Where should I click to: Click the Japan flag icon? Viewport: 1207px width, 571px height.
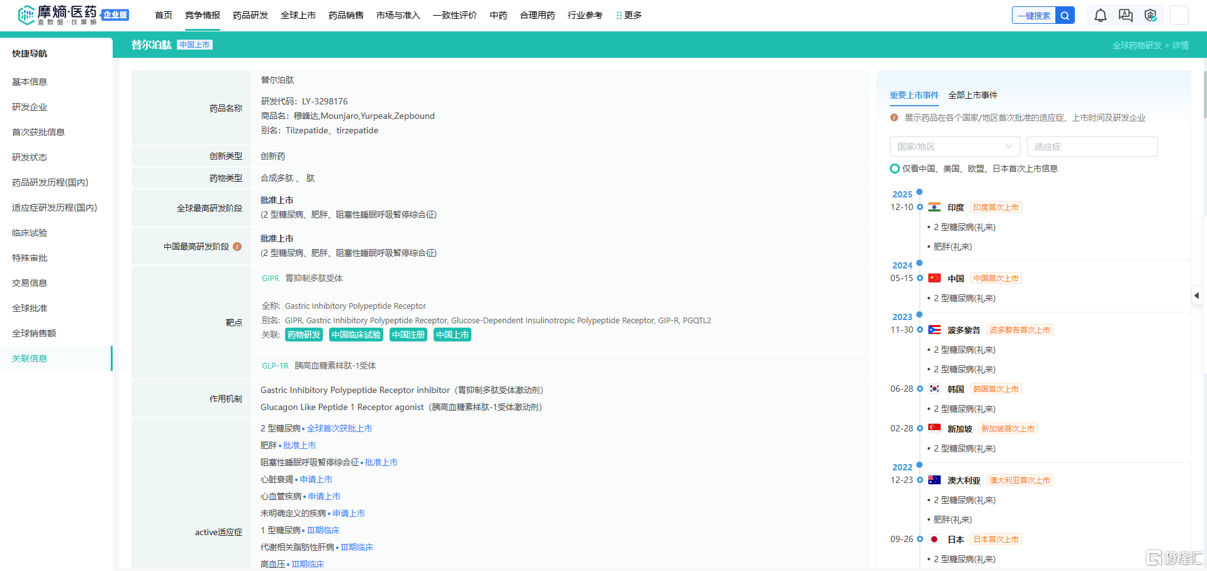pyautogui.click(x=935, y=539)
